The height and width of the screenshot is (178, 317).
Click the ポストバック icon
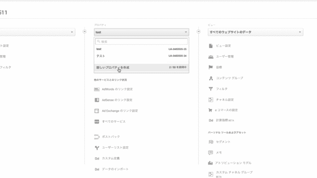pyautogui.click(x=97, y=137)
